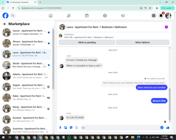This screenshot has width=176, height=140.
Task: Open a new browser tab
Action: coord(40,2)
